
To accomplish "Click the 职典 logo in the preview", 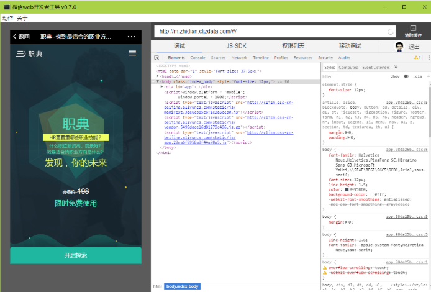I will pos(29,53).
